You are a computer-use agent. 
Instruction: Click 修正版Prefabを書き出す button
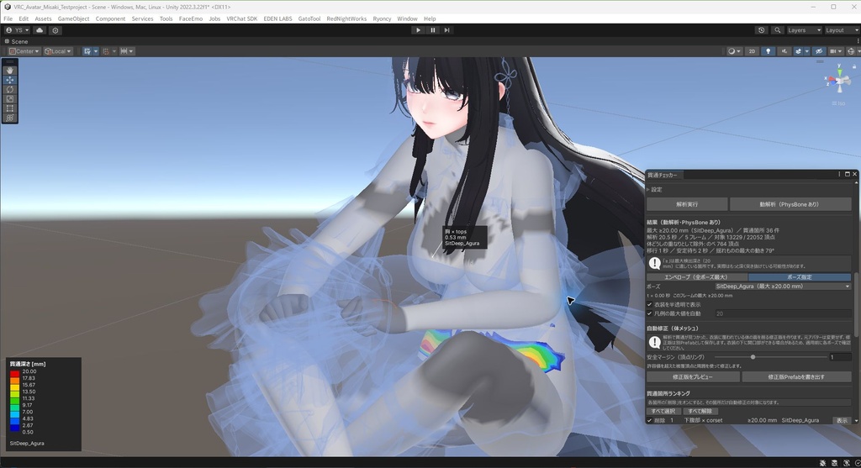tap(796, 377)
